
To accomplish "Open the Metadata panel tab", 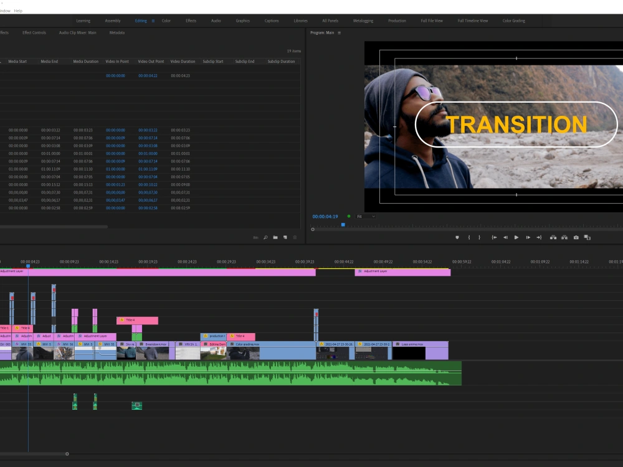I will (x=117, y=32).
